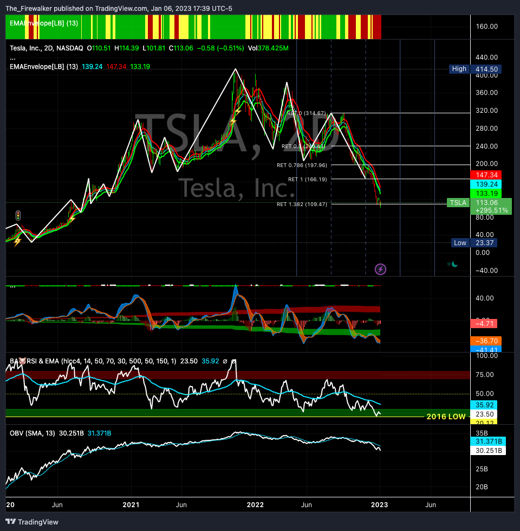Expand the ellipsis under Tesla legend
The height and width of the screenshot is (531, 520).
12,58
